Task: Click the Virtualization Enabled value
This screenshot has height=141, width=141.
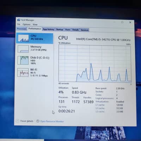Action: [x=120, y=102]
